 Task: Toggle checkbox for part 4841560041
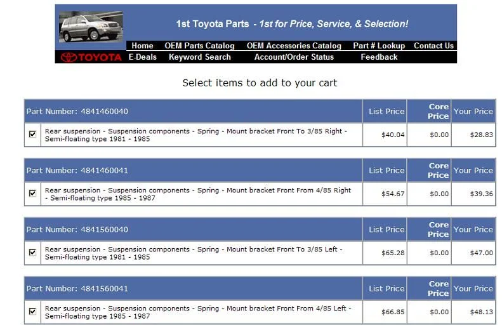point(32,312)
